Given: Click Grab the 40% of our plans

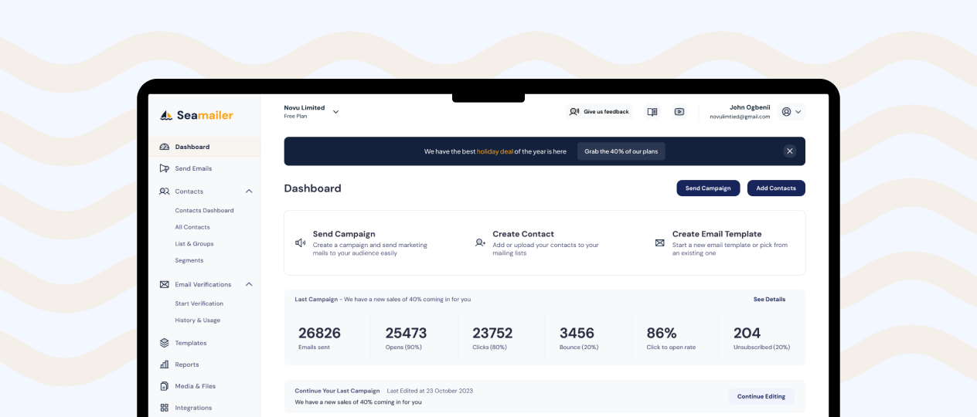Looking at the screenshot, I should (x=621, y=151).
